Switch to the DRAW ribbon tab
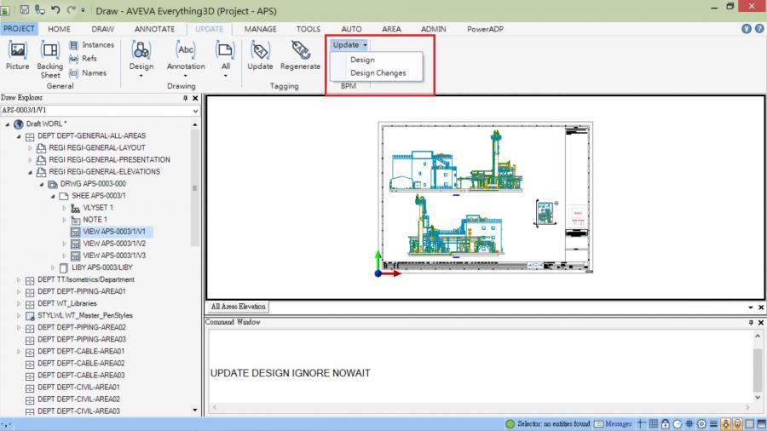Image resolution: width=767 pixels, height=431 pixels. point(103,29)
